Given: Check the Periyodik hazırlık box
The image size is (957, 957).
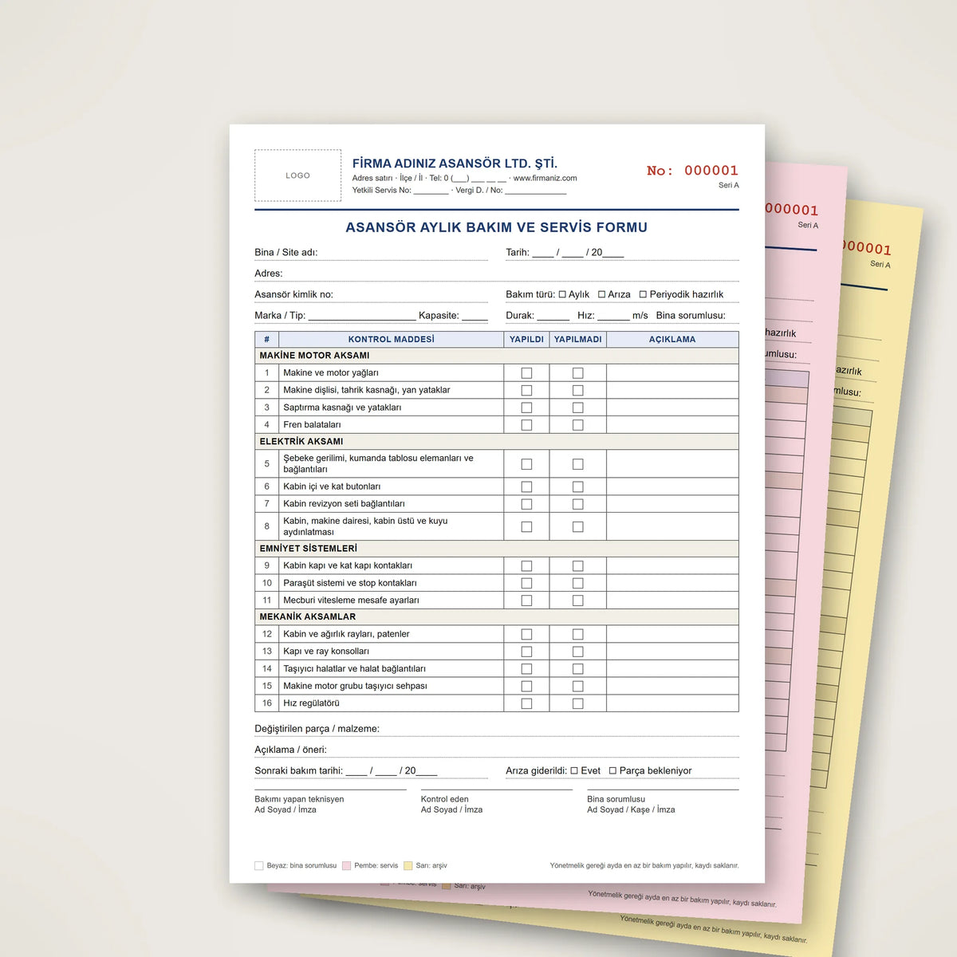Looking at the screenshot, I should tap(643, 294).
